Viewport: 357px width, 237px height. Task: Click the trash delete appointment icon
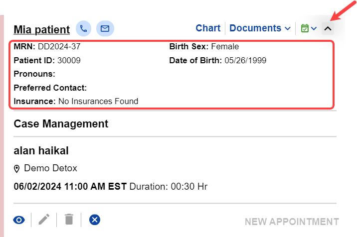(x=69, y=219)
